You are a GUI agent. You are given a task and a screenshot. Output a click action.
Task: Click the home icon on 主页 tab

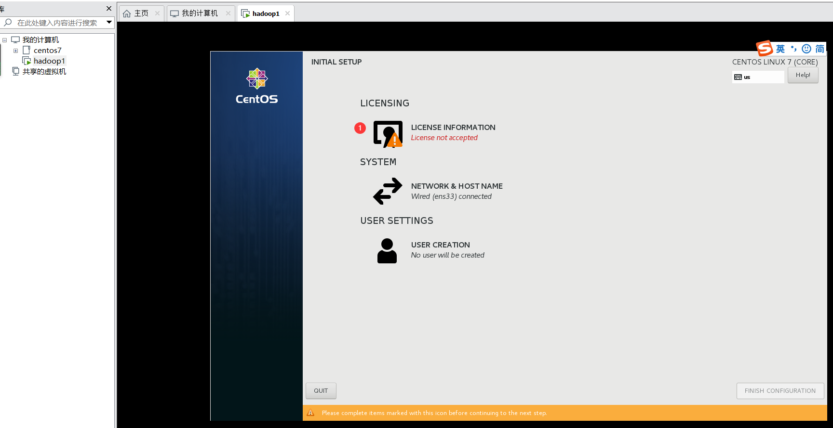[127, 13]
